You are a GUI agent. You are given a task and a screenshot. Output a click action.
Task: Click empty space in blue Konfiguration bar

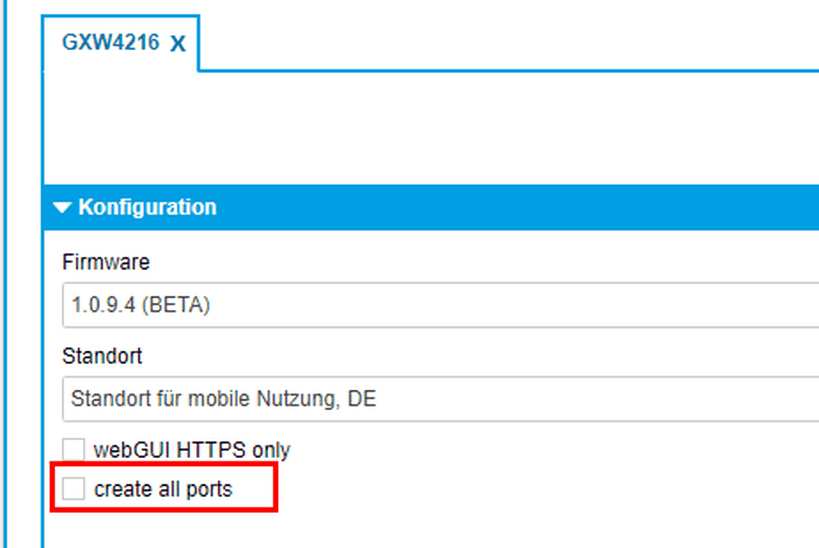[x=491, y=207]
